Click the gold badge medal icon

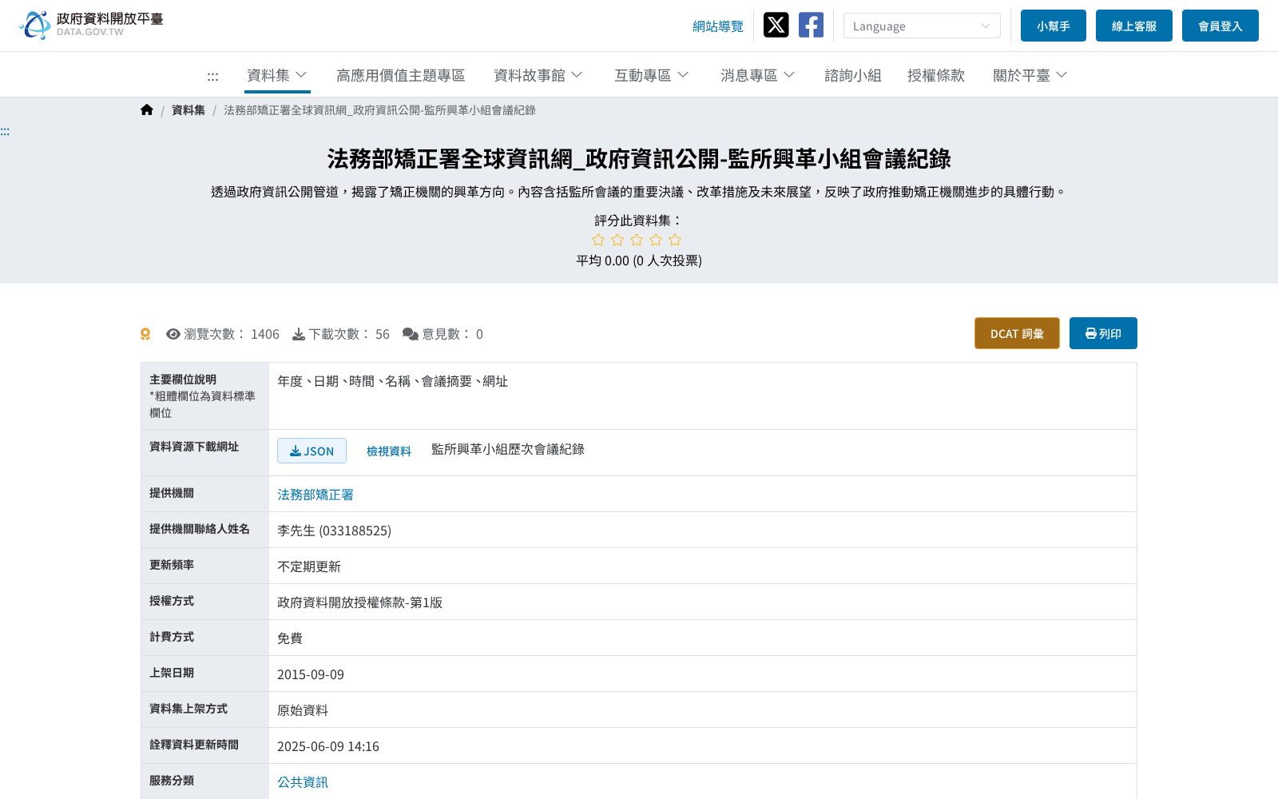click(145, 334)
